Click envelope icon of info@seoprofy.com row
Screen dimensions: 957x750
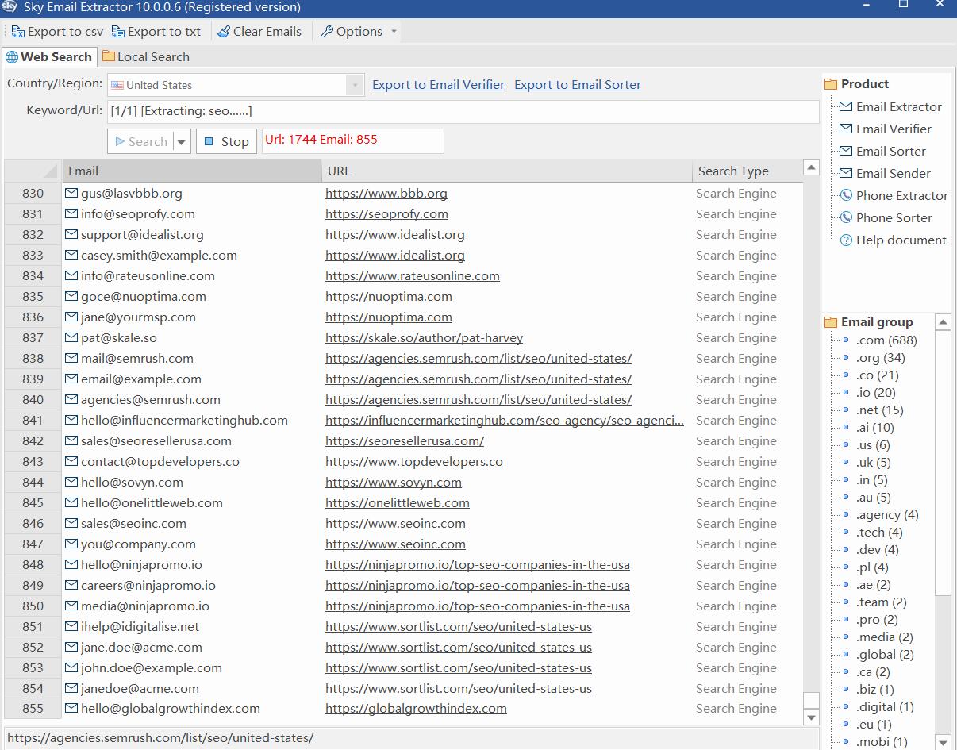(71, 213)
